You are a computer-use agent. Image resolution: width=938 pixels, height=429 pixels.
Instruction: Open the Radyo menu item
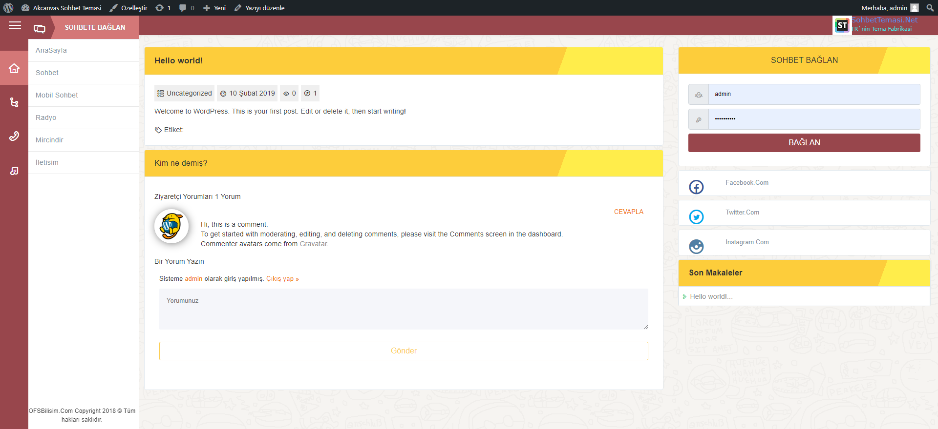point(46,117)
